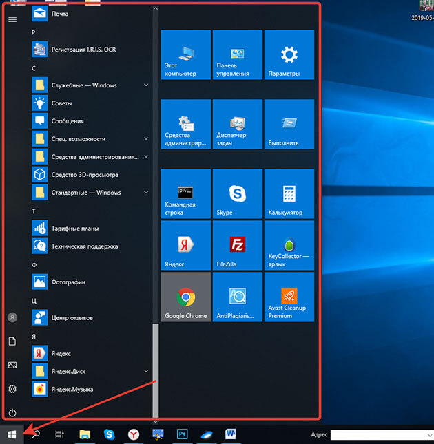Open the KeyCollector shortcut tile
Screen dimensions: 434x444
(289, 245)
